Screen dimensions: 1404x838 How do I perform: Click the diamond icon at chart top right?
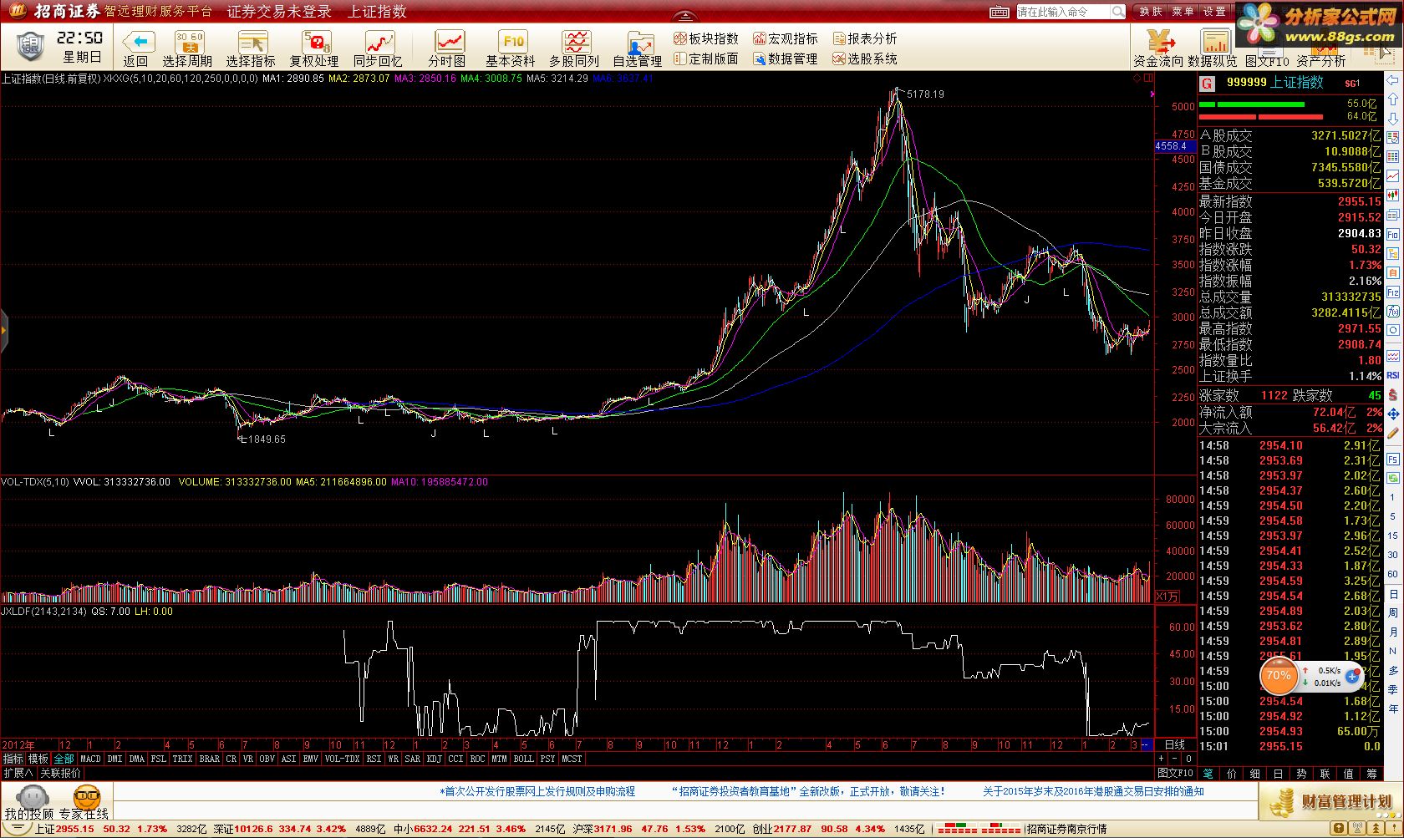[1137, 78]
